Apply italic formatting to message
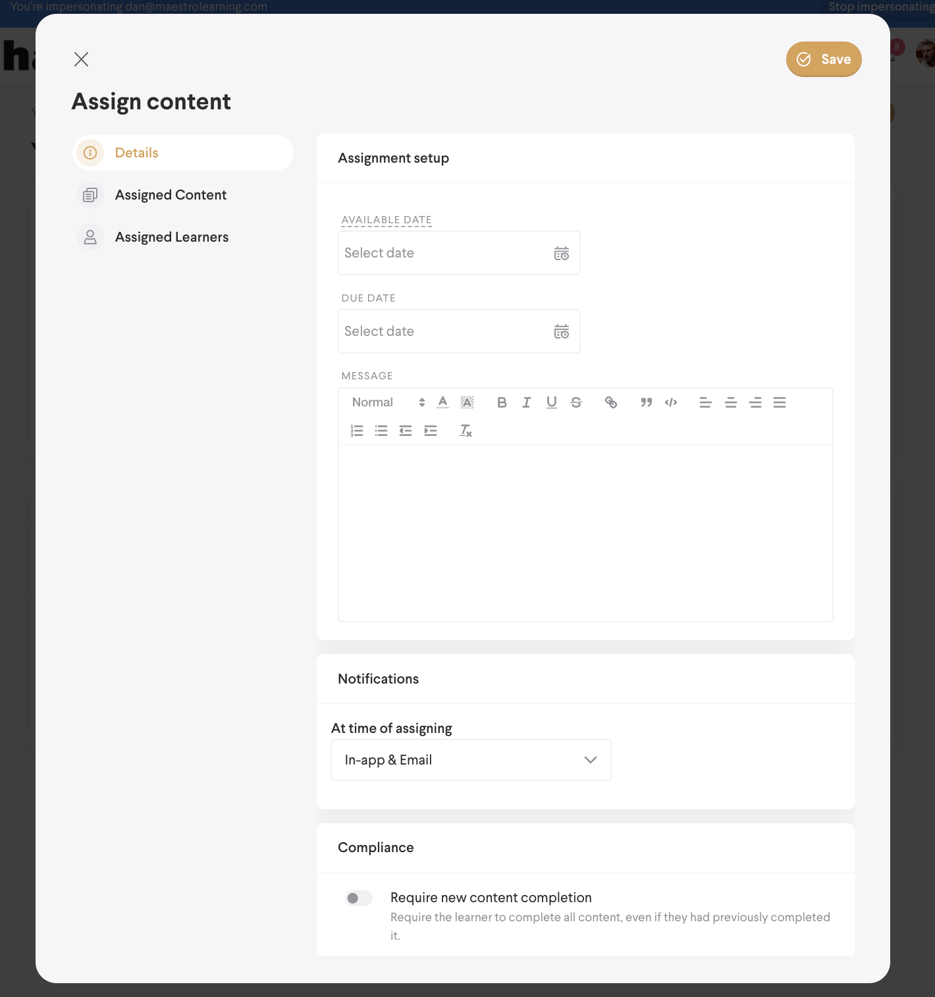 click(x=527, y=402)
